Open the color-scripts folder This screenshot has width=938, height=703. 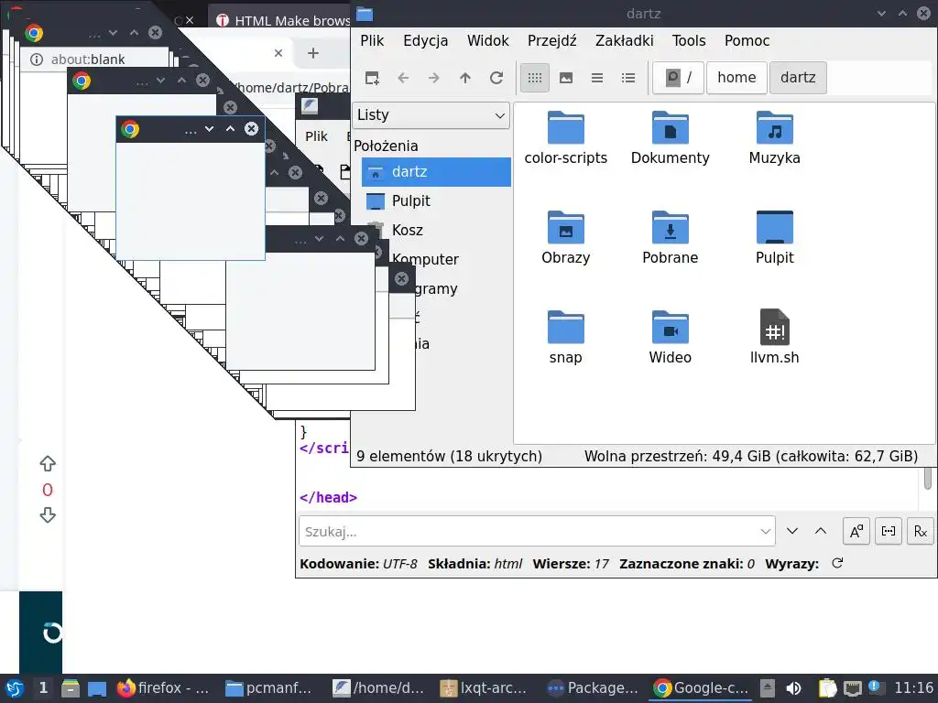point(566,137)
